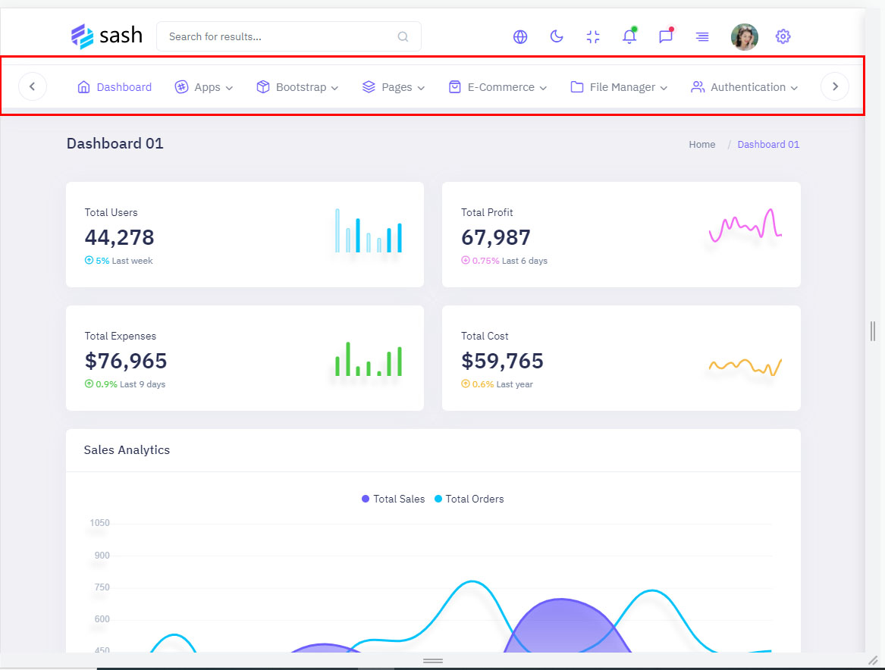This screenshot has width=885, height=670.
Task: Click the Total Orders legend color dot
Action: tap(438, 499)
